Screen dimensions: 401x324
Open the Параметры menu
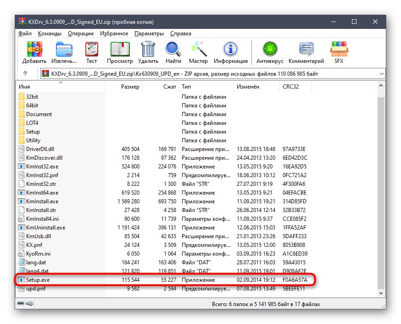click(x=149, y=34)
